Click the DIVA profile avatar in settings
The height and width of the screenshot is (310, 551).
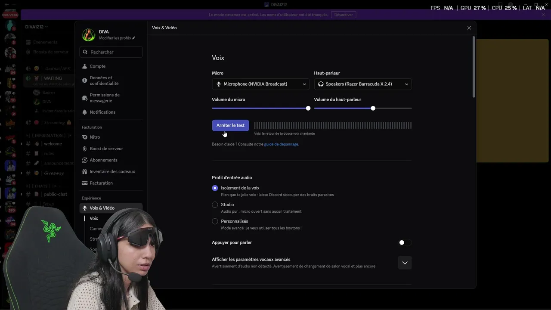click(89, 35)
